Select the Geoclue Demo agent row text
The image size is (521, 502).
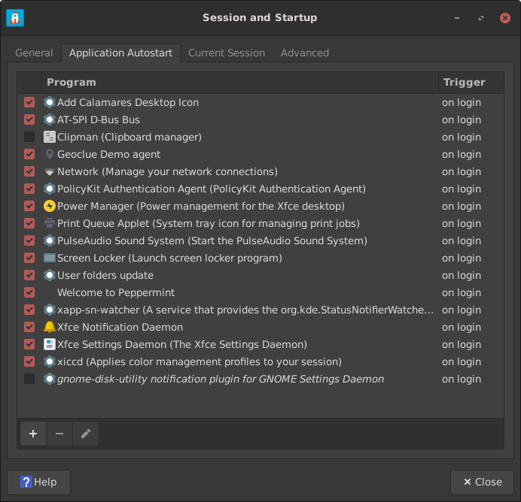click(x=108, y=154)
